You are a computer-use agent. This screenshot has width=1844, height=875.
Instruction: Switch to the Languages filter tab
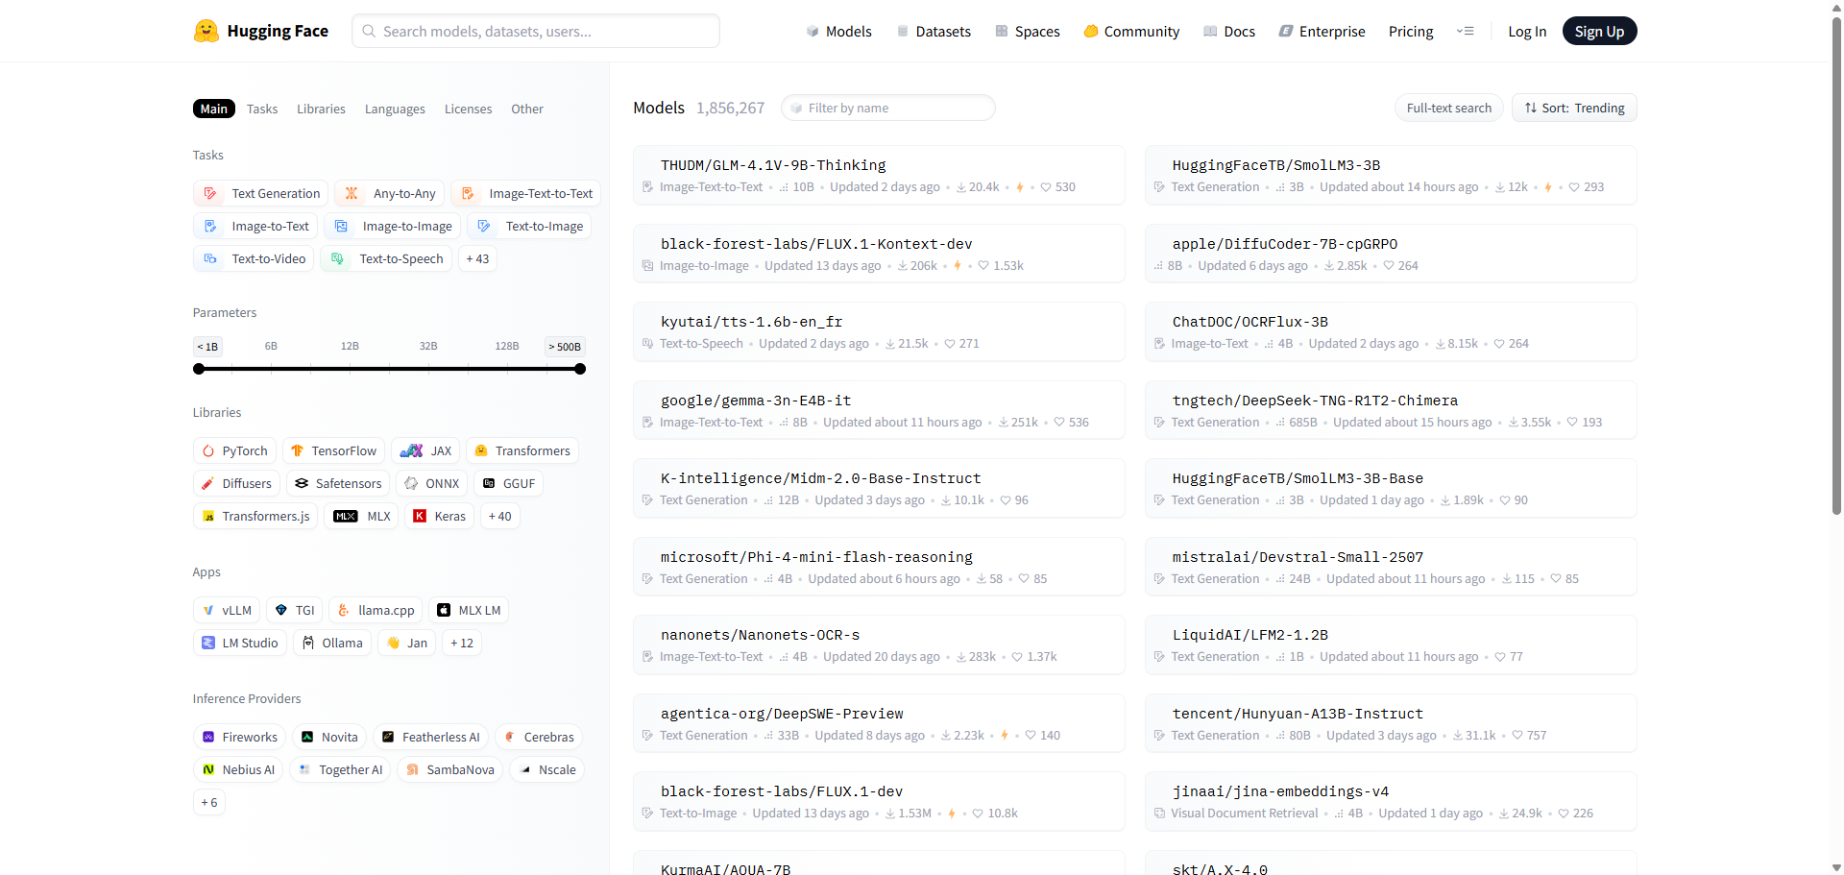395,109
